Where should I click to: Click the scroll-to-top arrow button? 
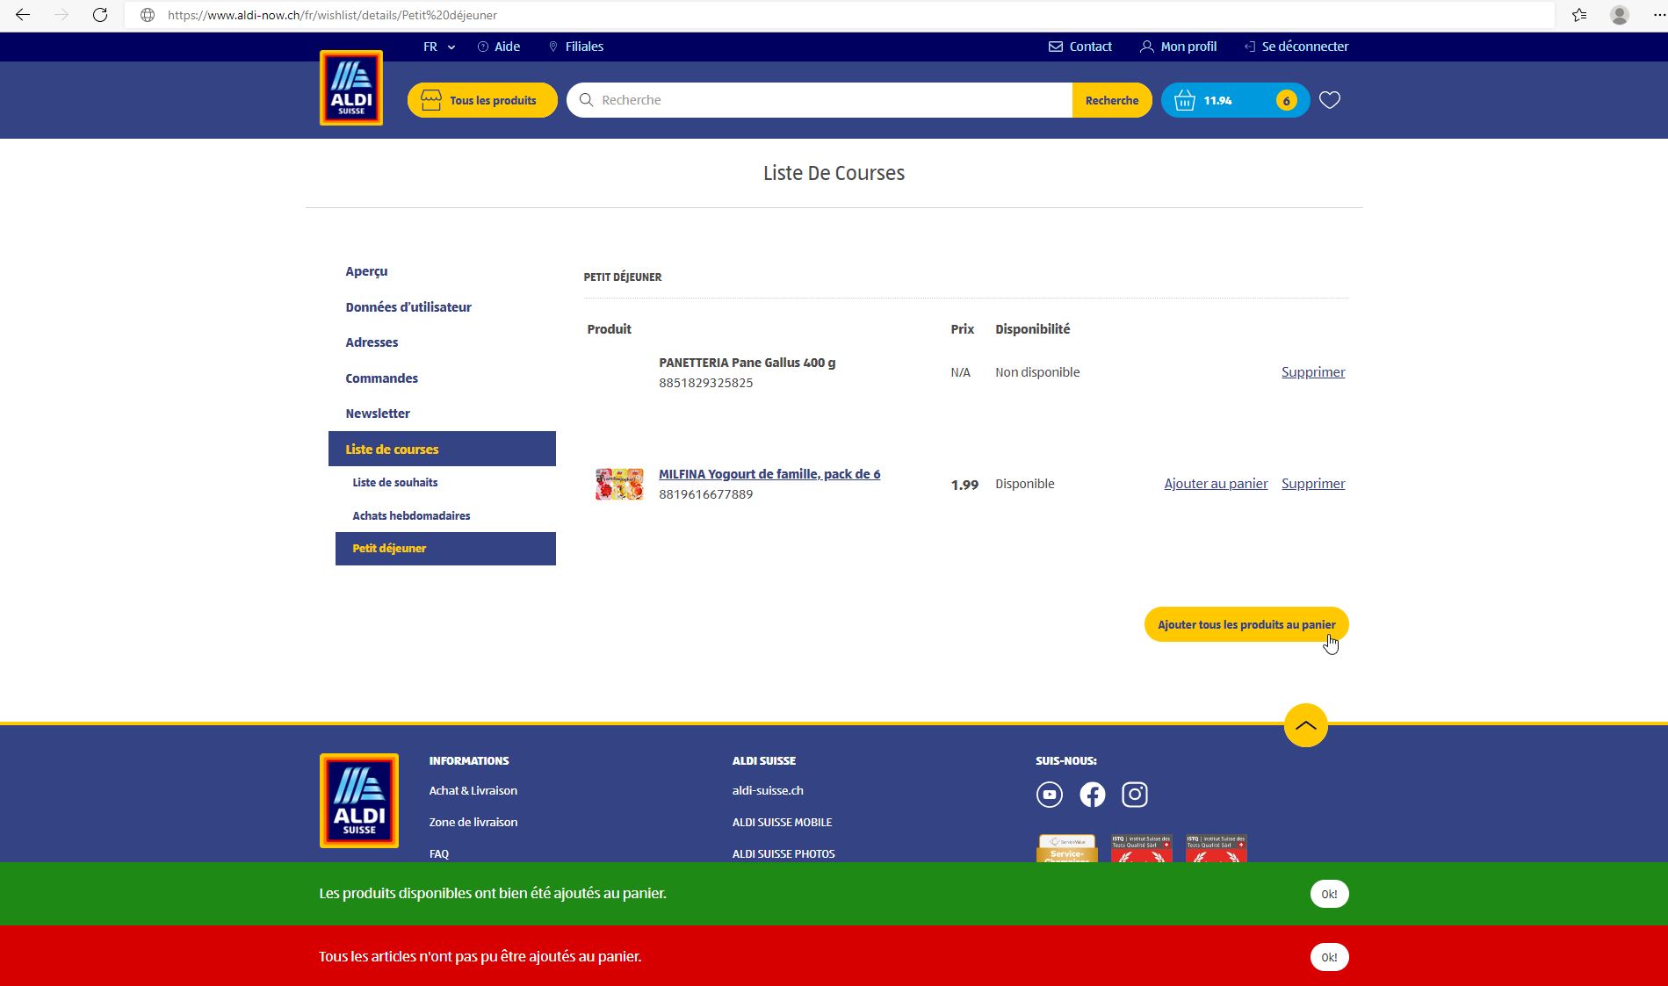pos(1305,726)
